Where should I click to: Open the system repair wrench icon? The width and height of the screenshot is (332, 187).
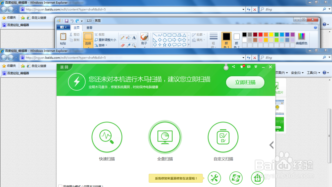click(x=214, y=178)
